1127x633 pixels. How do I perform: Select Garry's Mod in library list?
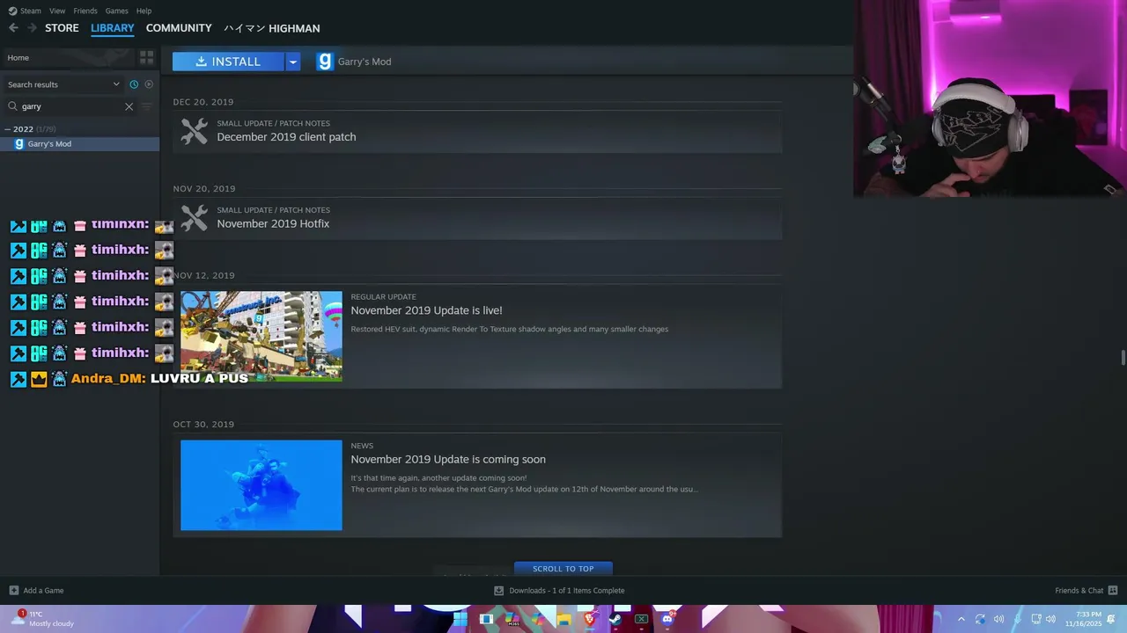point(79,144)
